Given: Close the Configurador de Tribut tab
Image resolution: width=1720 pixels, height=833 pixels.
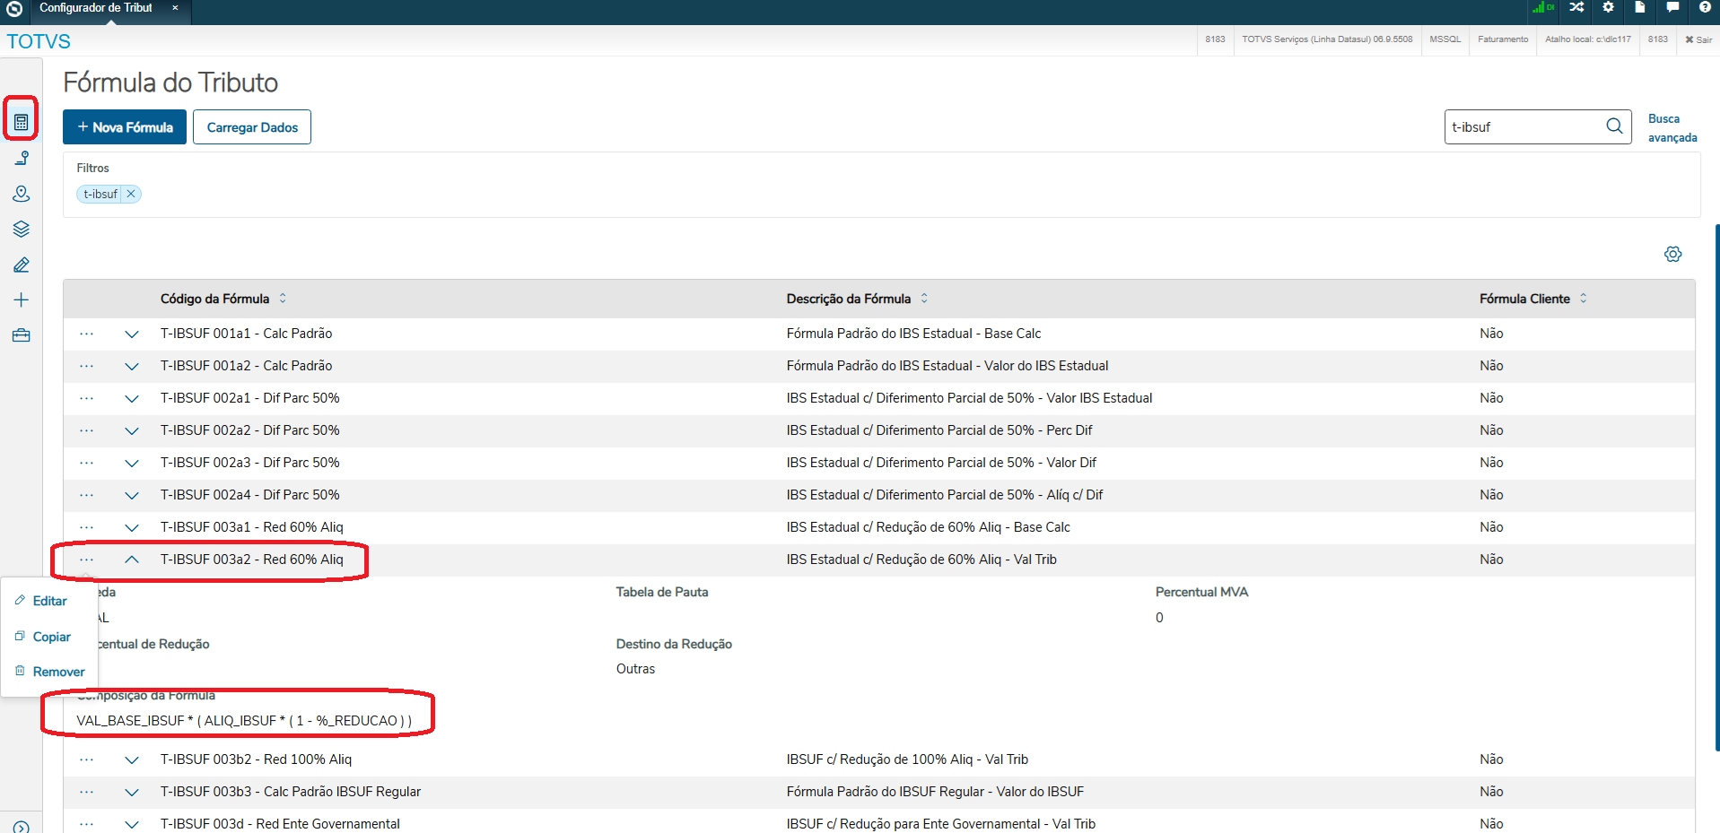Looking at the screenshot, I should coord(175,8).
